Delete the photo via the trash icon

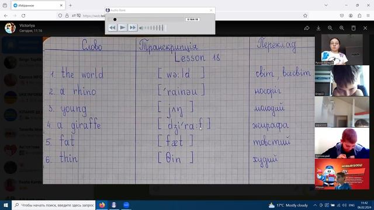[354, 28]
